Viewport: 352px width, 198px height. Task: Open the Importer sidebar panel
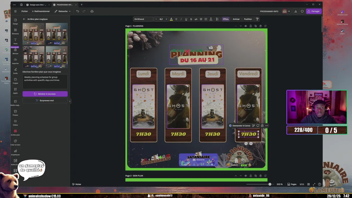[x=15, y=61]
